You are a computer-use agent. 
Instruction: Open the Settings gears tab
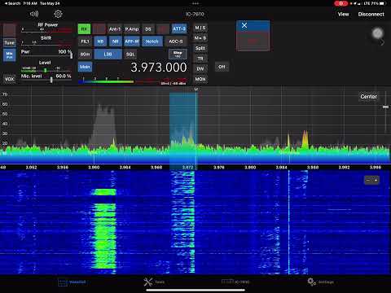coord(321,282)
